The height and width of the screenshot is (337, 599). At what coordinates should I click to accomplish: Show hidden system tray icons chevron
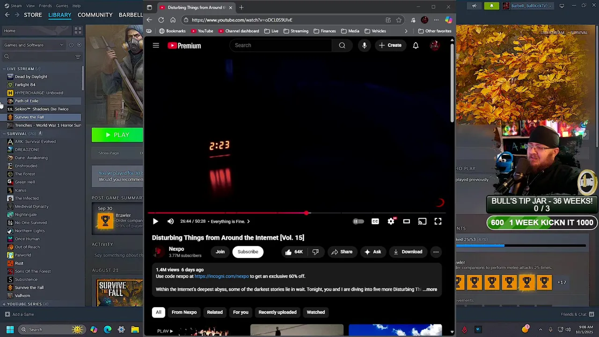[x=541, y=330]
